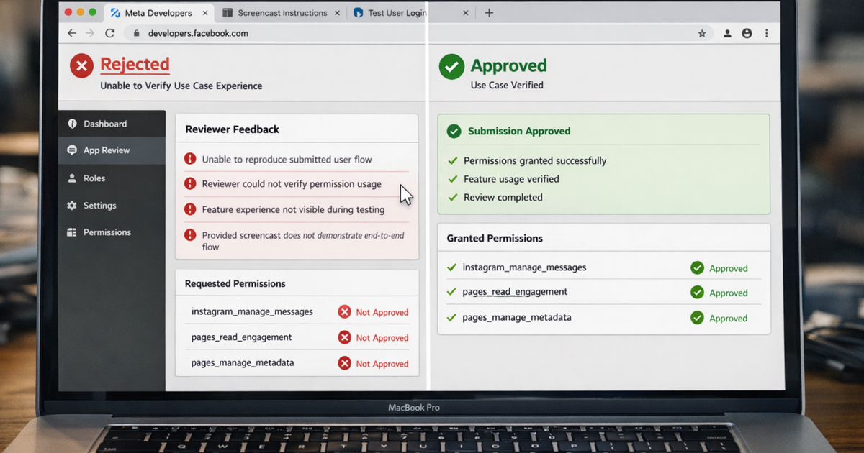Click the warning icon beside Reviewer could not verify
Image resolution: width=864 pixels, height=453 pixels.
click(190, 183)
